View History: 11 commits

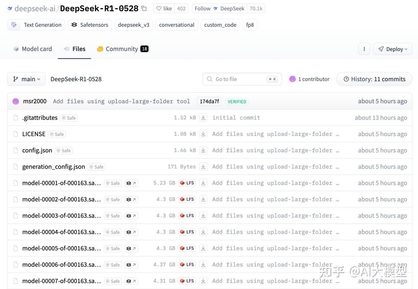coord(374,79)
